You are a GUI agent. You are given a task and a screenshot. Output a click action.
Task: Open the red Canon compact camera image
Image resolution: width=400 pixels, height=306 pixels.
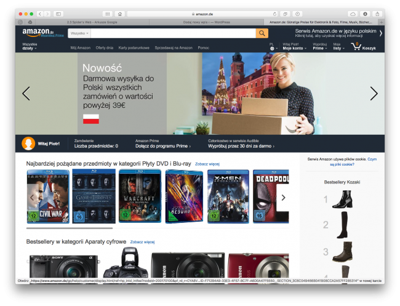(258, 265)
